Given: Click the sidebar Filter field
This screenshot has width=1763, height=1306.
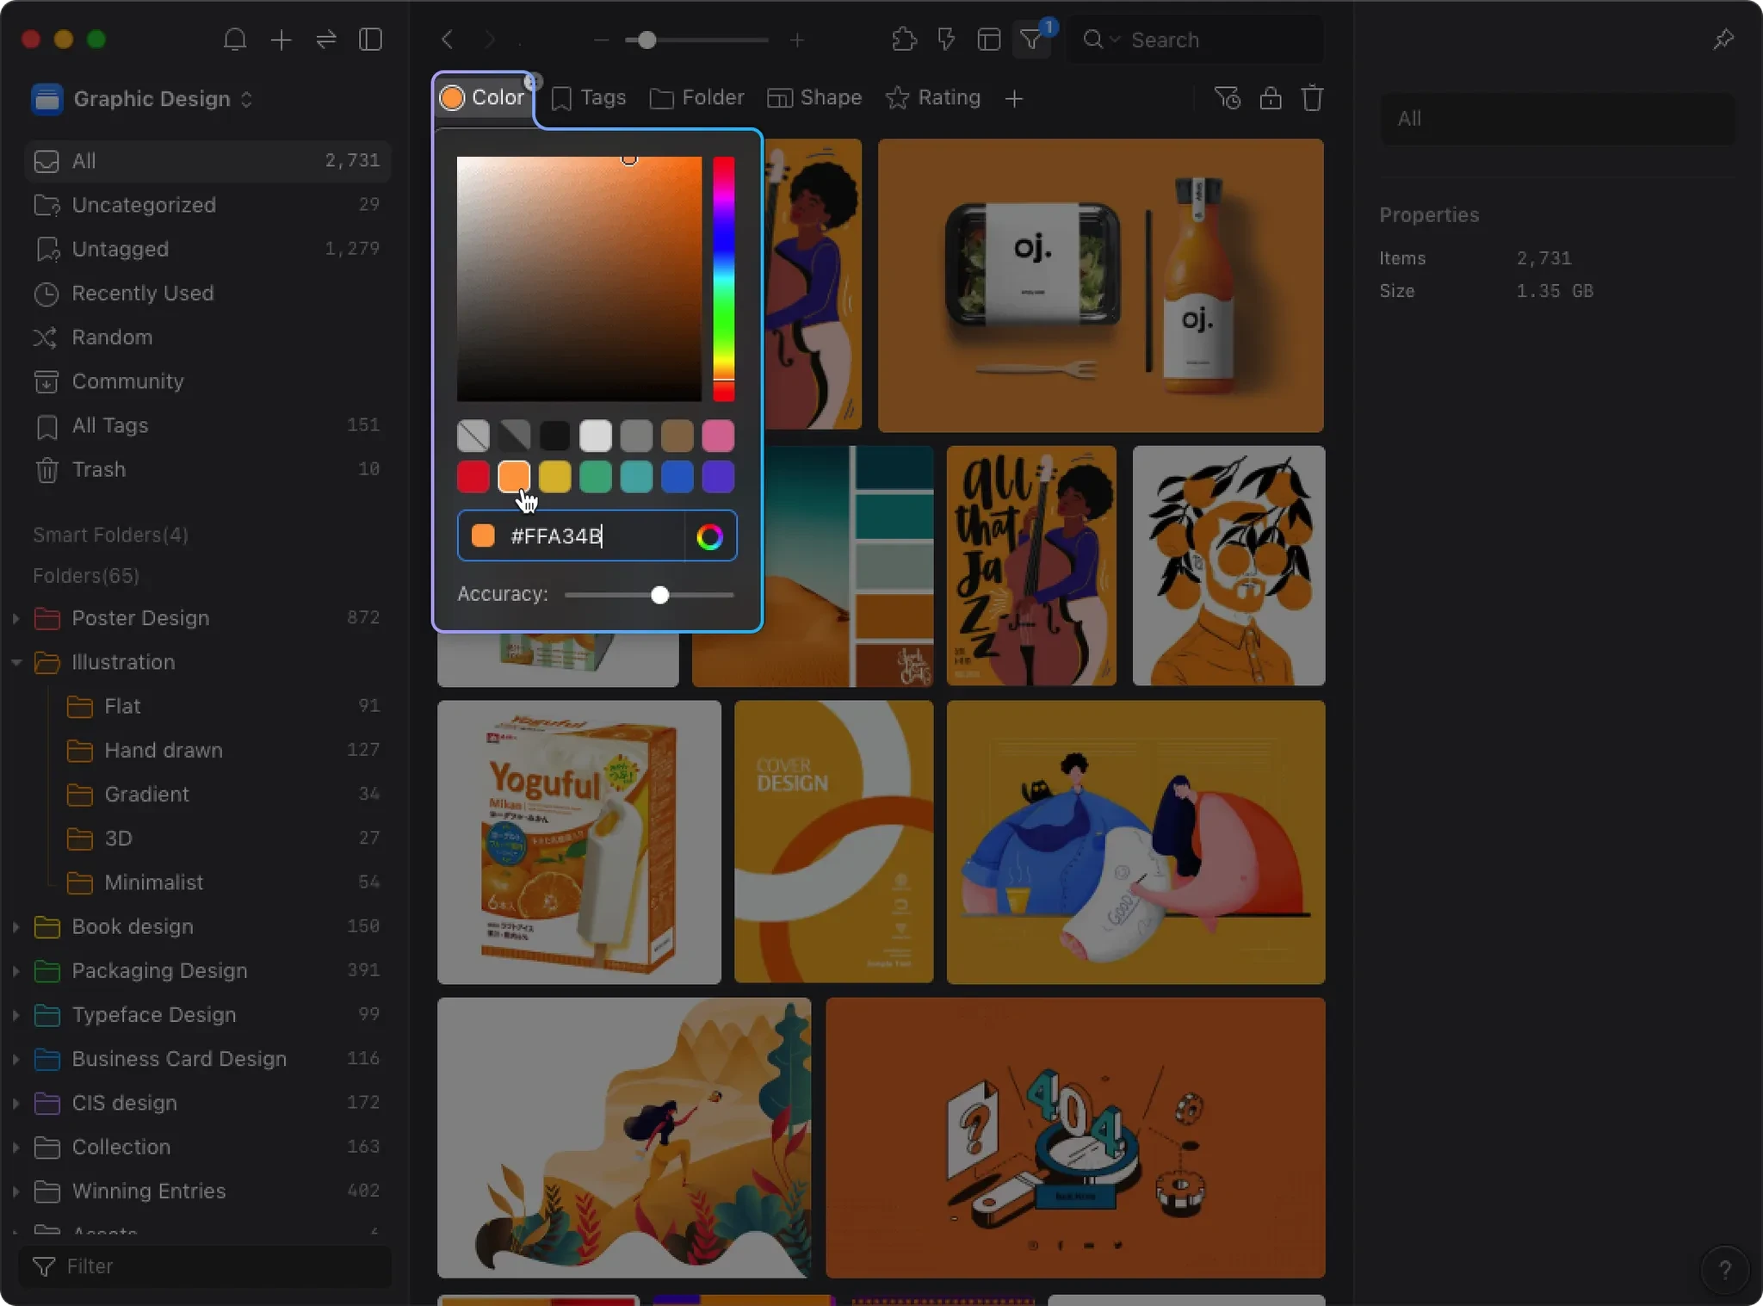Looking at the screenshot, I should click(205, 1266).
